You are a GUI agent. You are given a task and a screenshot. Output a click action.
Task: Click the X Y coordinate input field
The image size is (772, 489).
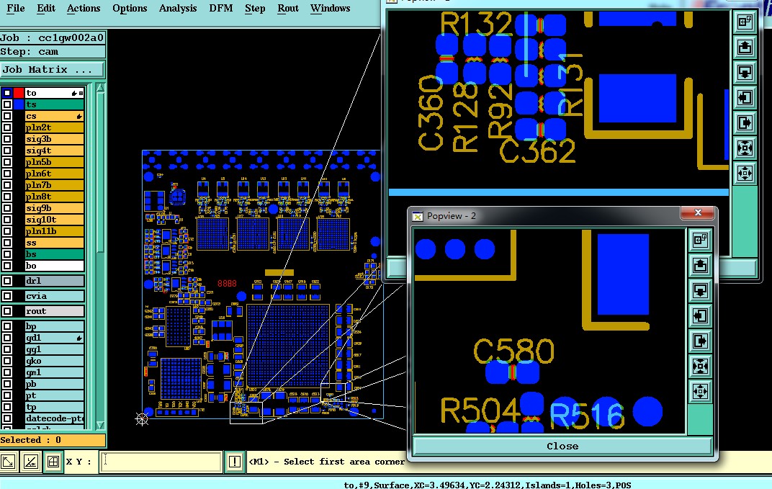[x=161, y=462]
